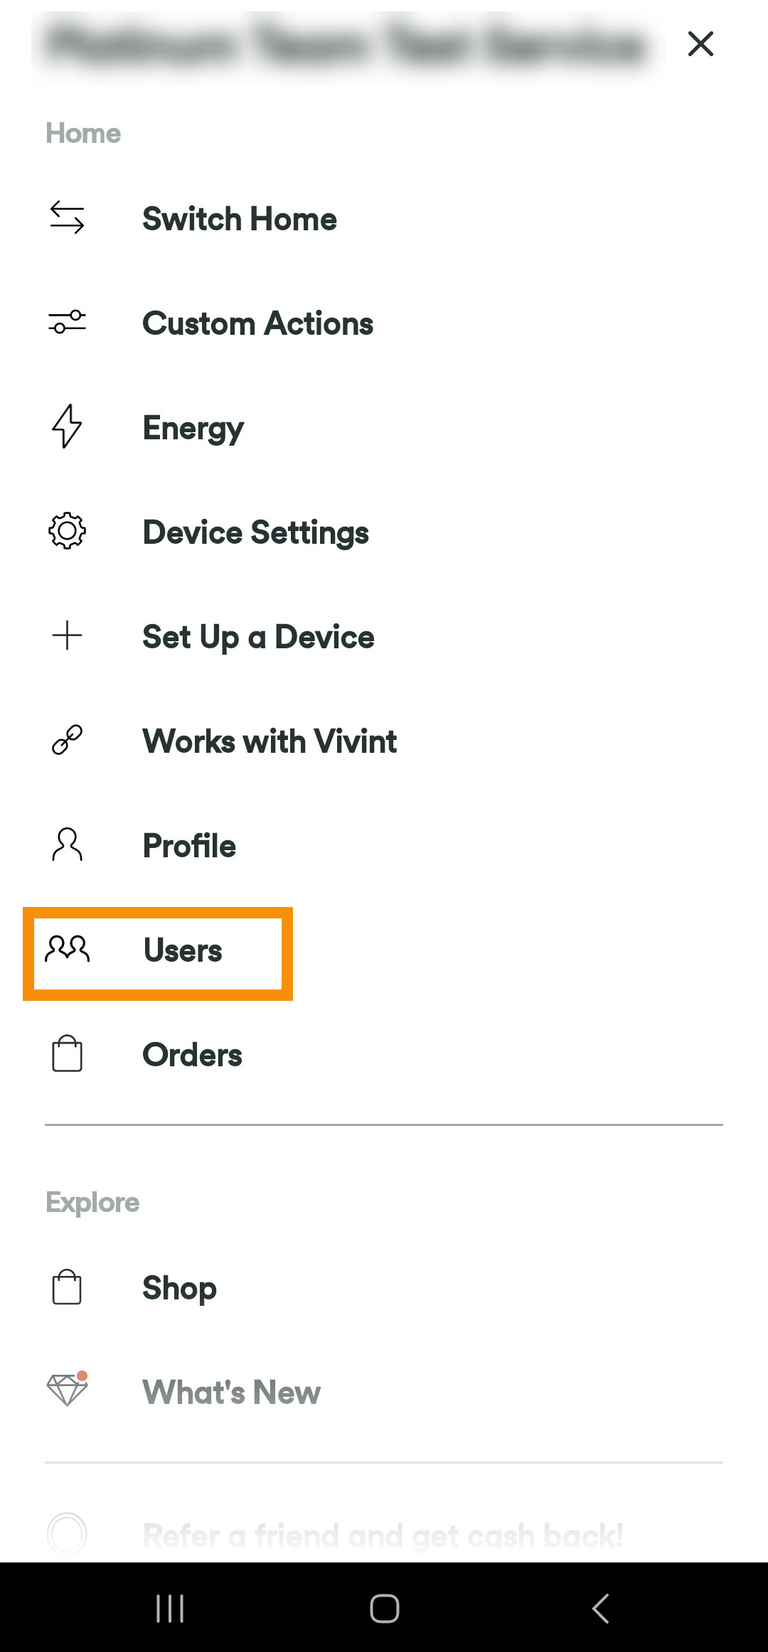Select the Switch Home arrows icon
768x1652 pixels.
66,218
